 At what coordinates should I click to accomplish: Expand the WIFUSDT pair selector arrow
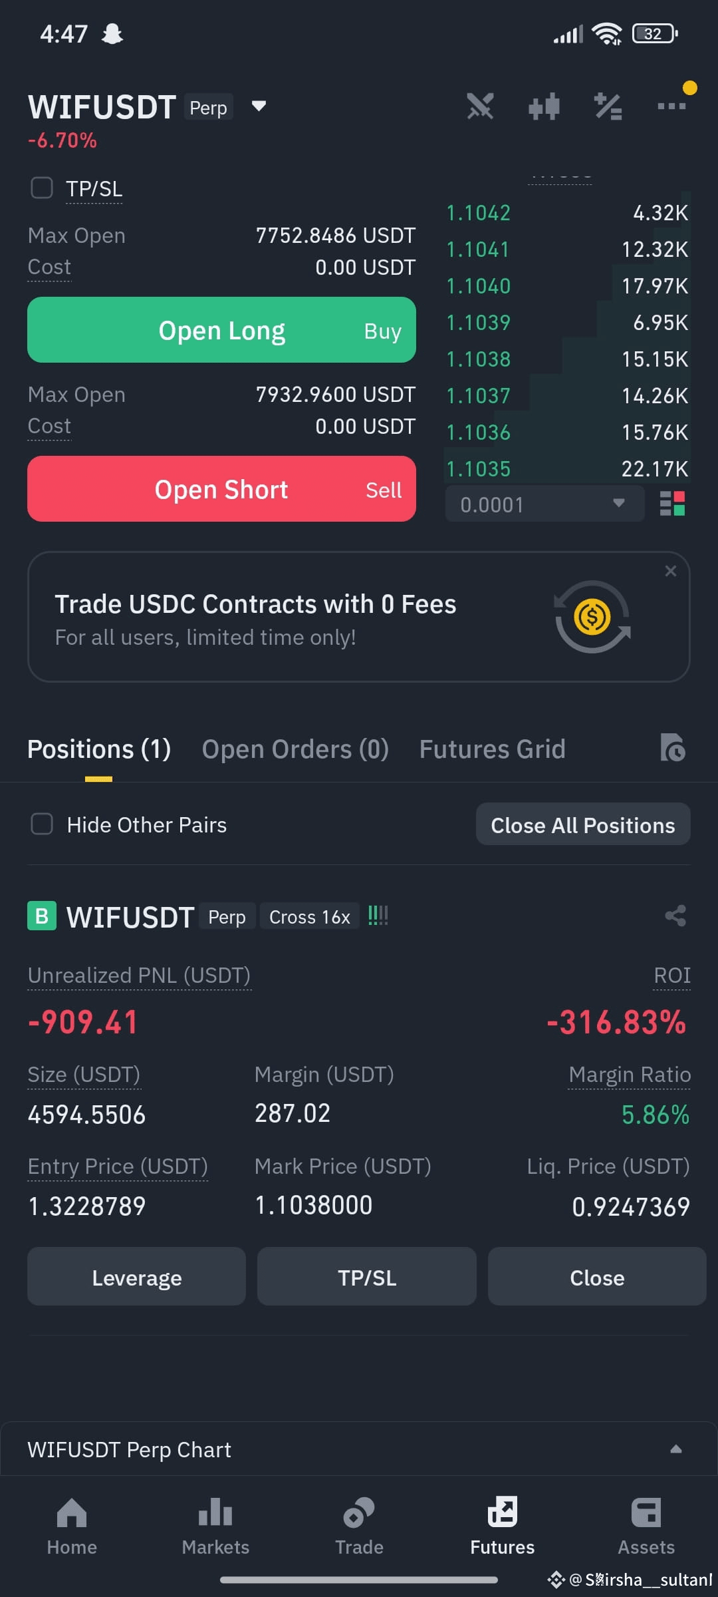tap(259, 106)
